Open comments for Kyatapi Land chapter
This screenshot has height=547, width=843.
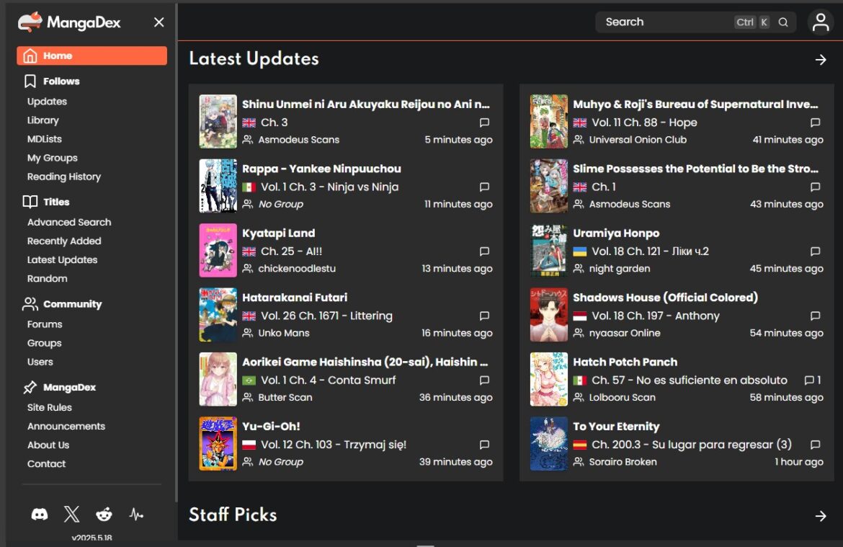tap(484, 252)
